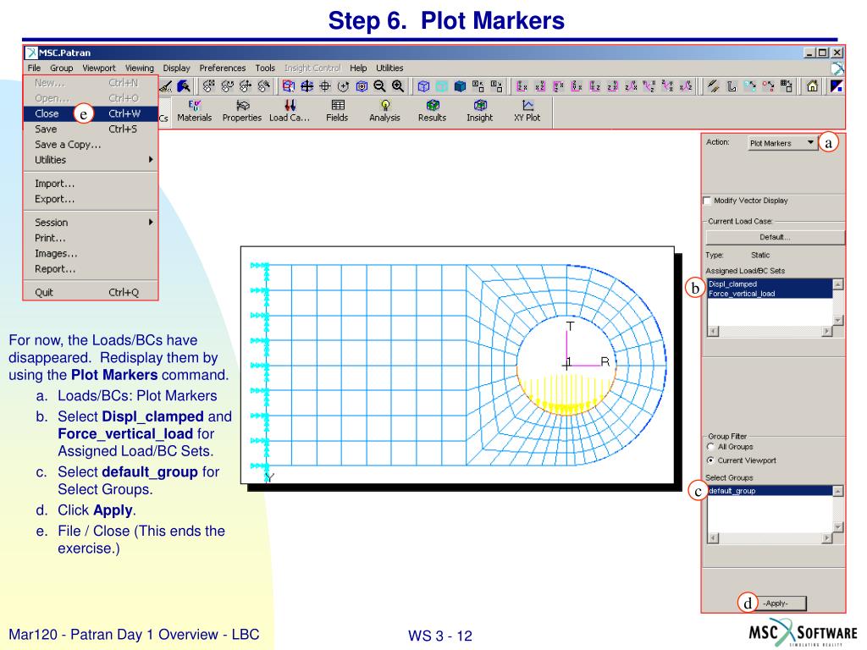This screenshot has height=650, width=867.
Task: Click the labels table toolbar icon
Action: coord(787,86)
